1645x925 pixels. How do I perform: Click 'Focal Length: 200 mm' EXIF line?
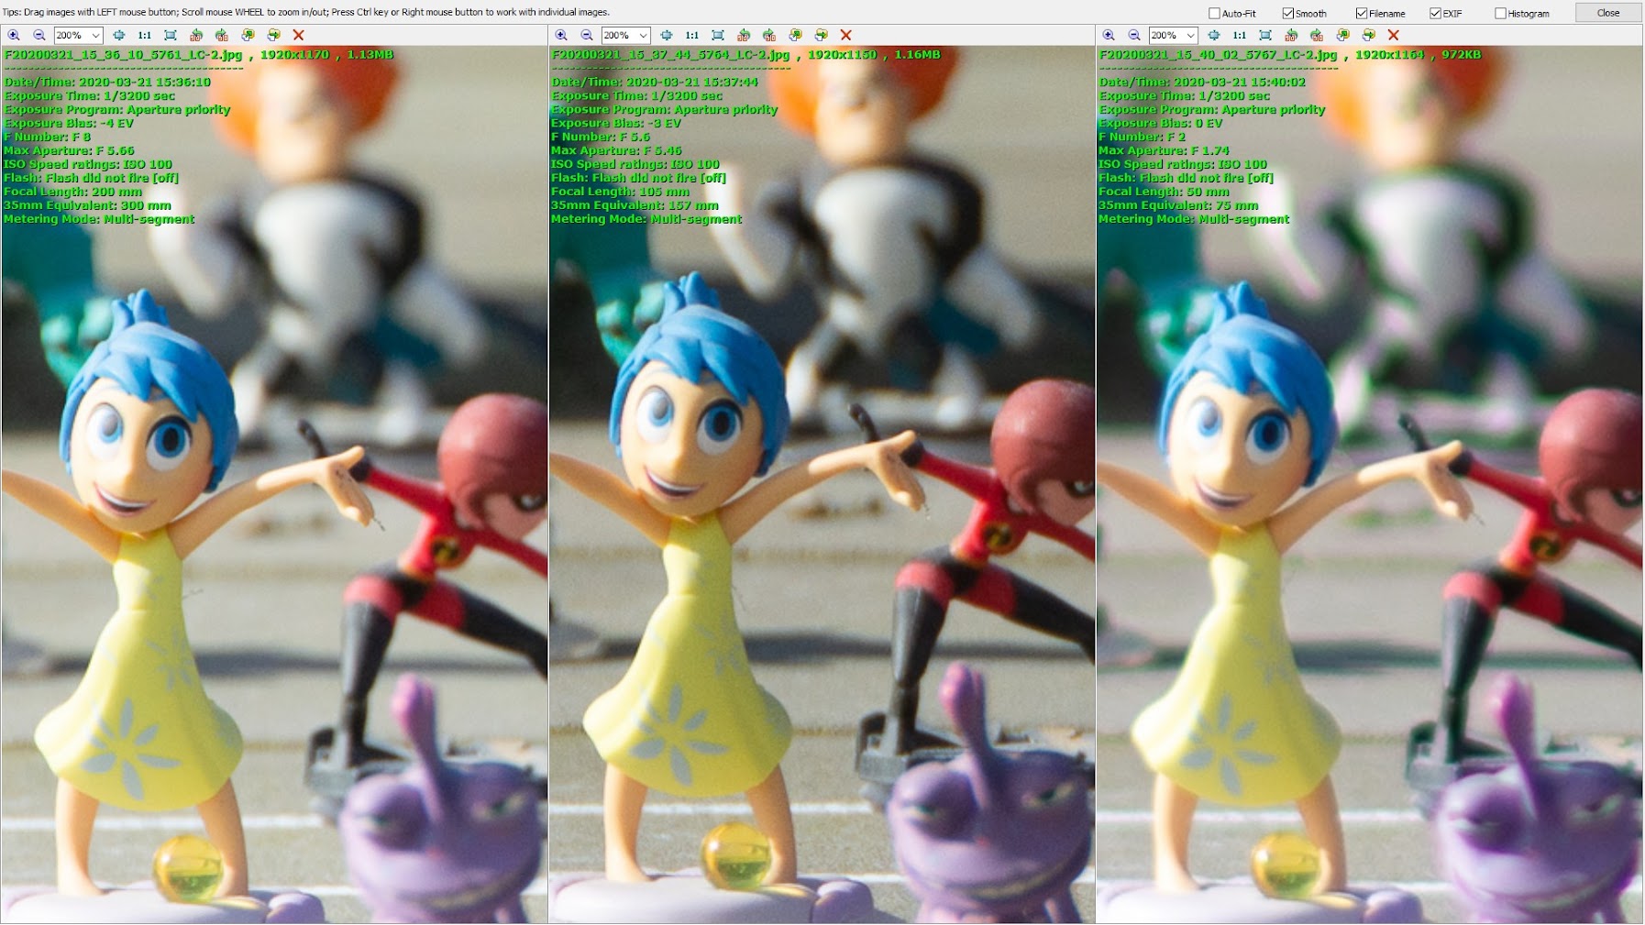point(73,192)
